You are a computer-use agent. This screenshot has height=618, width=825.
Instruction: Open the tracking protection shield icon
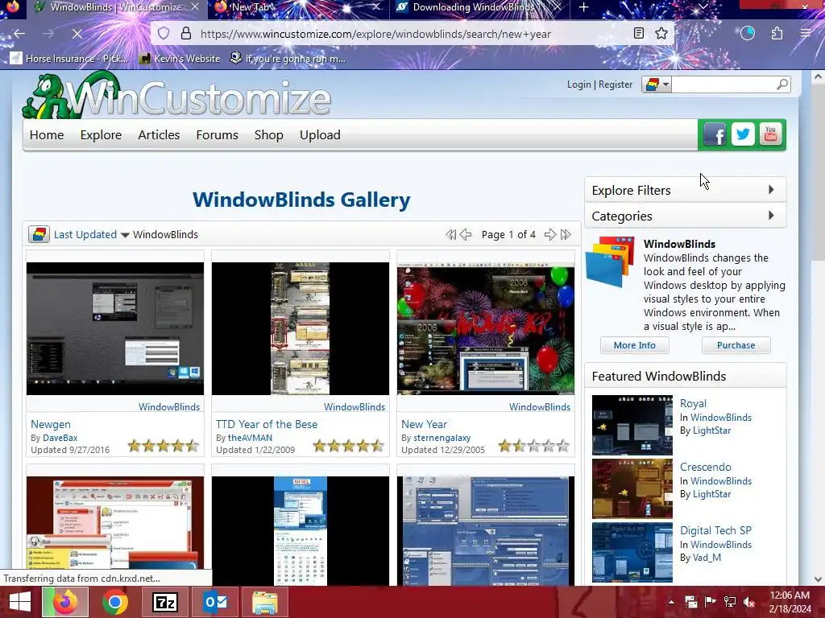(164, 34)
